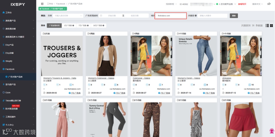Open 全功能专业版 plan dropdown
Viewport: 275px width, 137px height.
point(227,4)
